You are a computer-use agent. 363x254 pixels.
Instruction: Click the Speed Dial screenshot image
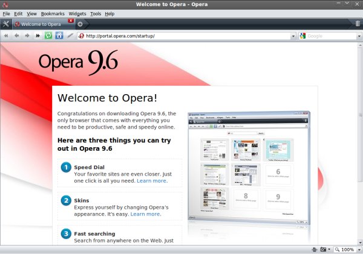coord(249,168)
